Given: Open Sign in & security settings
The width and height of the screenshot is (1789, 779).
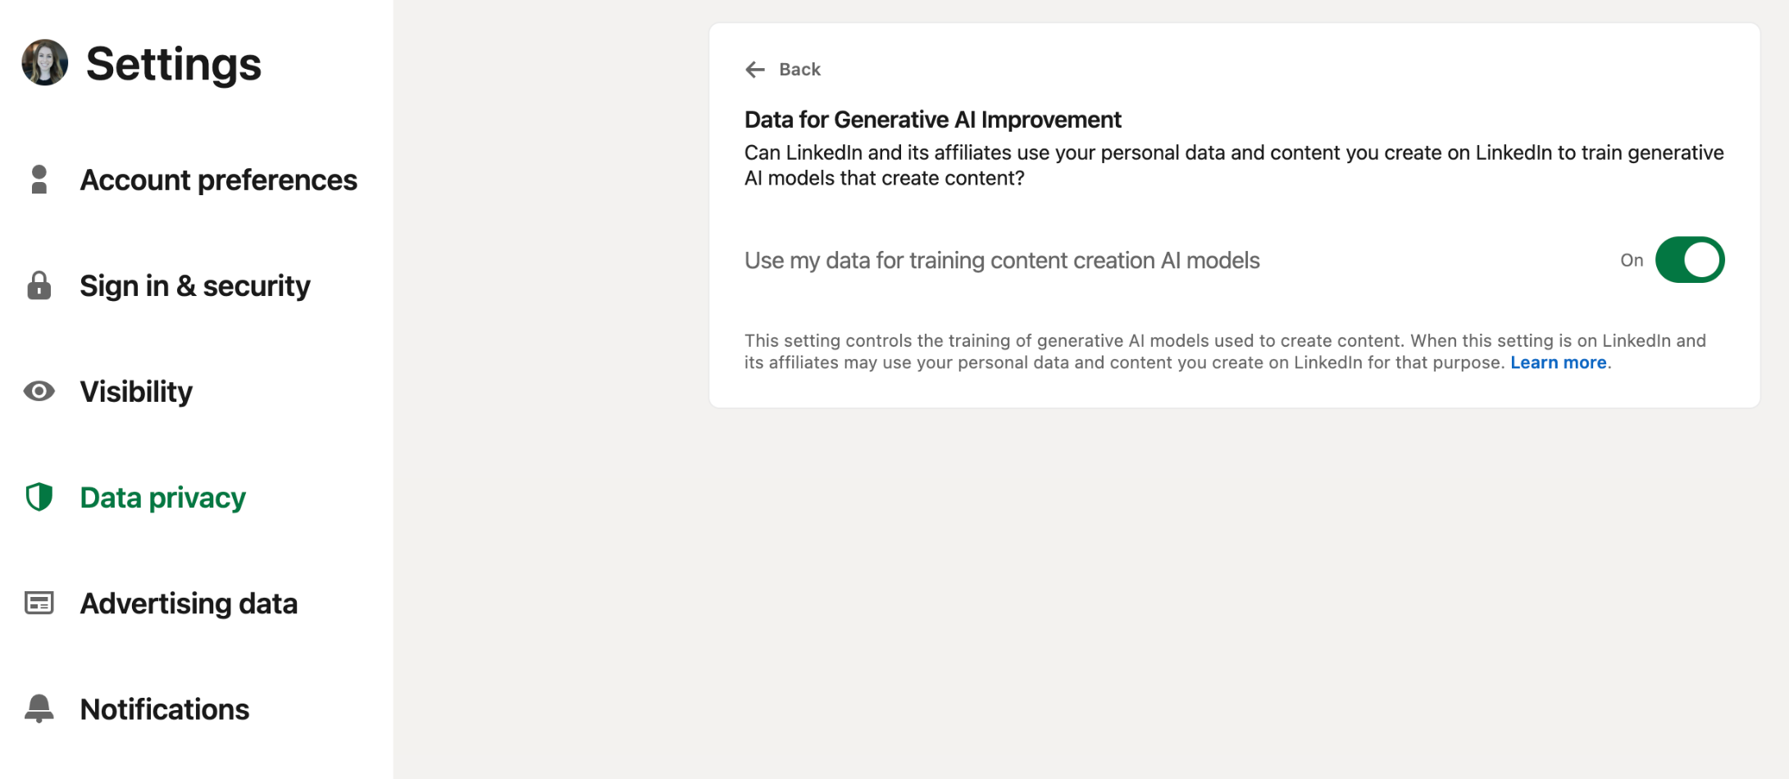Looking at the screenshot, I should point(195,285).
